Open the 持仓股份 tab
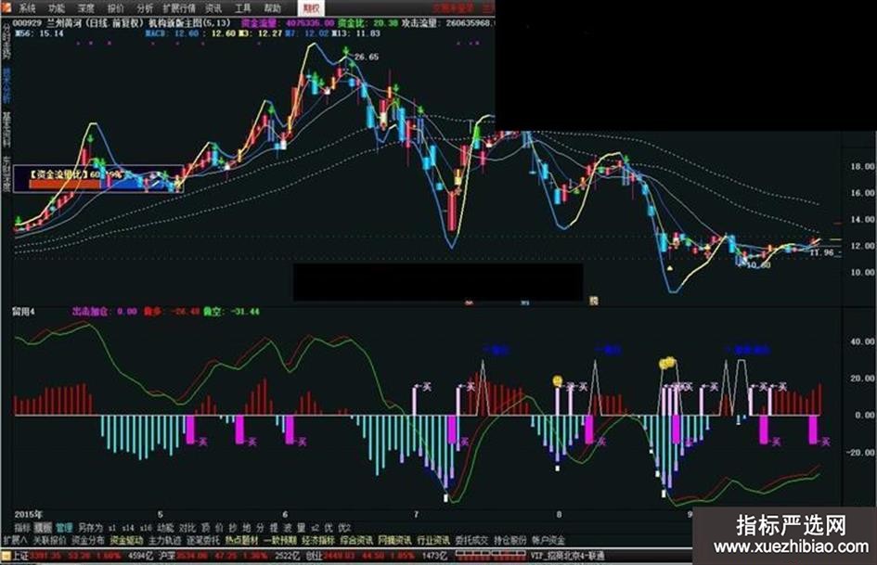Image resolution: width=877 pixels, height=565 pixels. click(510, 540)
